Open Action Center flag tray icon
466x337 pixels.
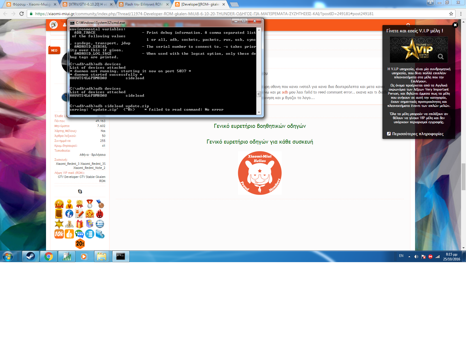[x=423, y=257]
